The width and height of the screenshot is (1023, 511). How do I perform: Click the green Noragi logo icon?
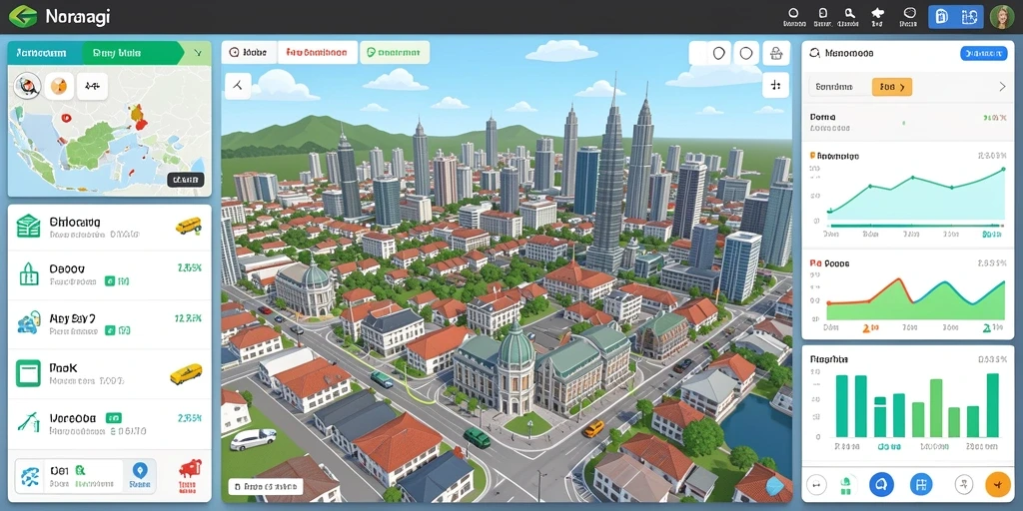(x=22, y=16)
